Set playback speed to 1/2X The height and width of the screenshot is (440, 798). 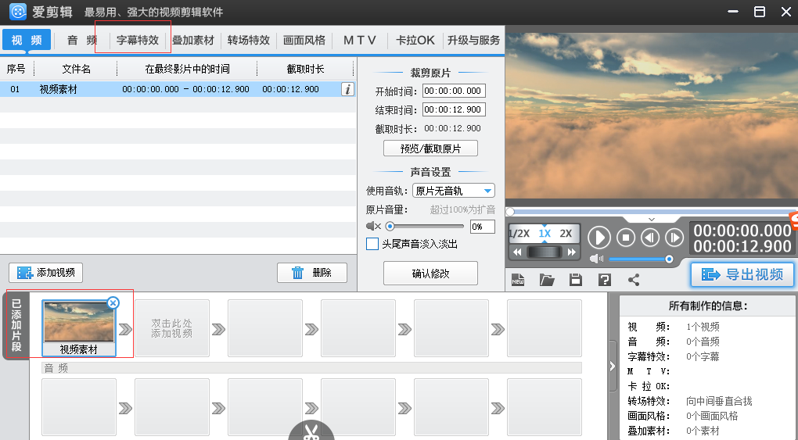pyautogui.click(x=519, y=234)
